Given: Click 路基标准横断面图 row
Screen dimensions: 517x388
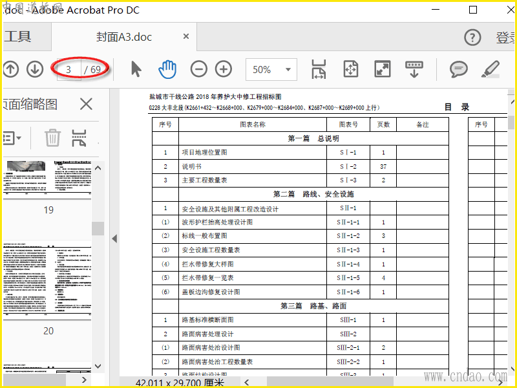Looking at the screenshot, I should click(301, 319).
